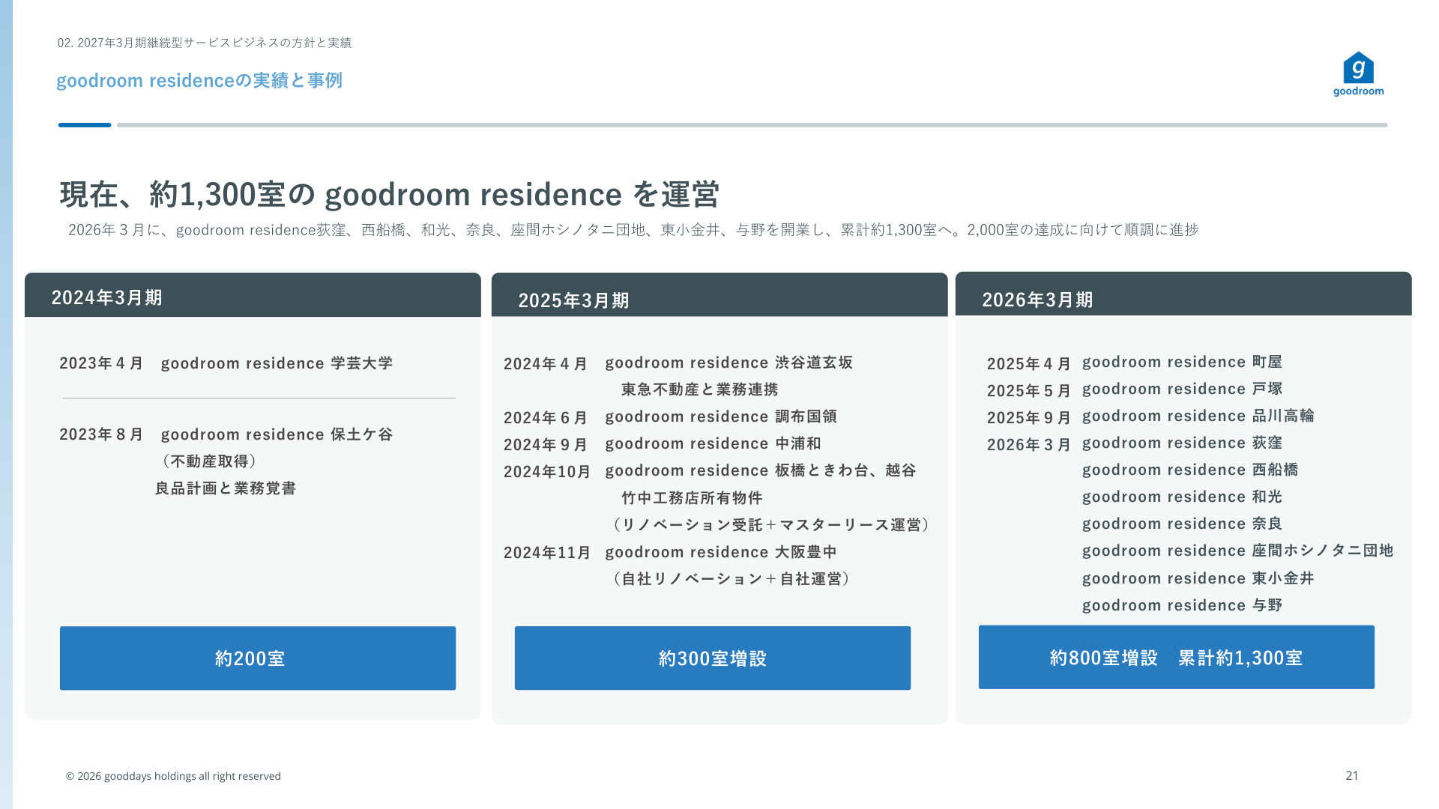The width and height of the screenshot is (1439, 809).
Task: Select the 'goodroom residence 渋谷道玄坂' entry
Action: [x=729, y=363]
